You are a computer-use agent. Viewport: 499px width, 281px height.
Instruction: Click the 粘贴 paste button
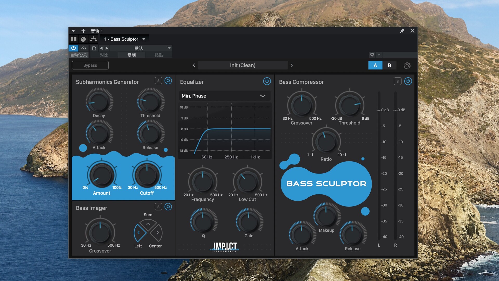click(159, 55)
